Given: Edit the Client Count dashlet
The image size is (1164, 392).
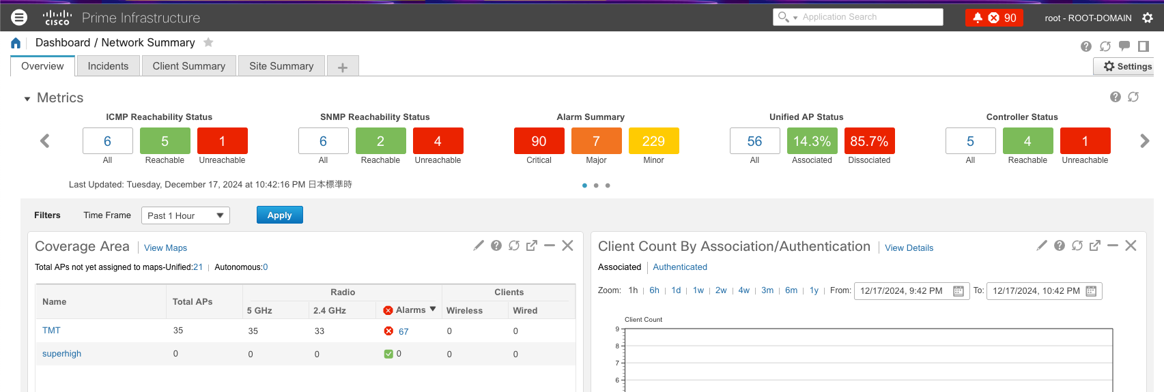Looking at the screenshot, I should 1042,245.
